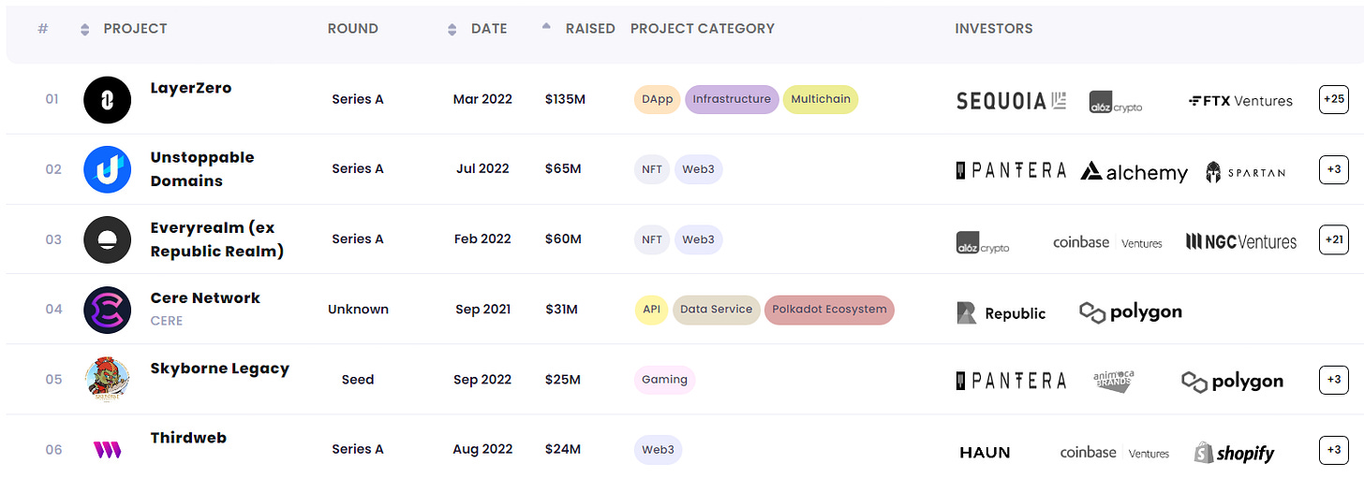Click a16z crypto logo in LayerZero row

coord(1116,102)
